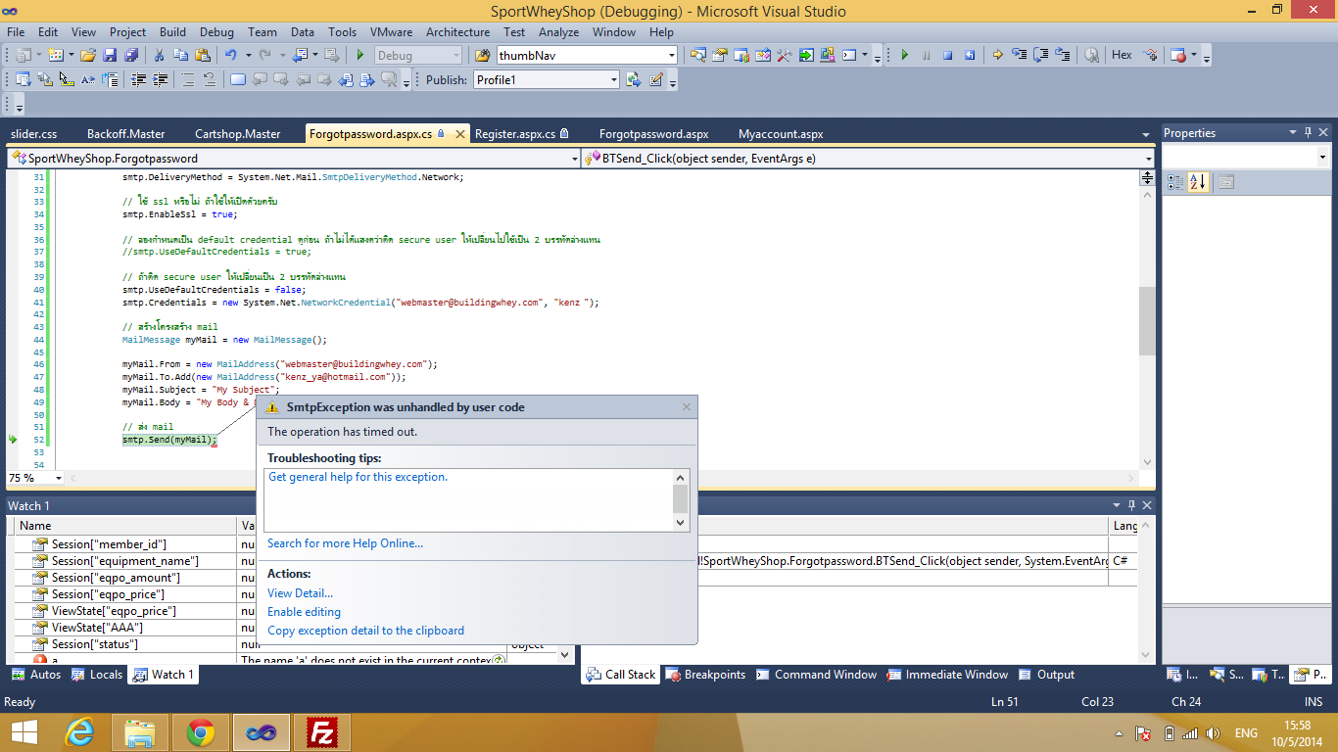Open the Architecture menu
The height and width of the screenshot is (752, 1338).
click(457, 31)
